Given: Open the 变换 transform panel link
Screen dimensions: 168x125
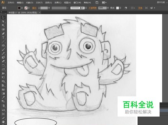Looking at the screenshot, I should [x=140, y=8].
